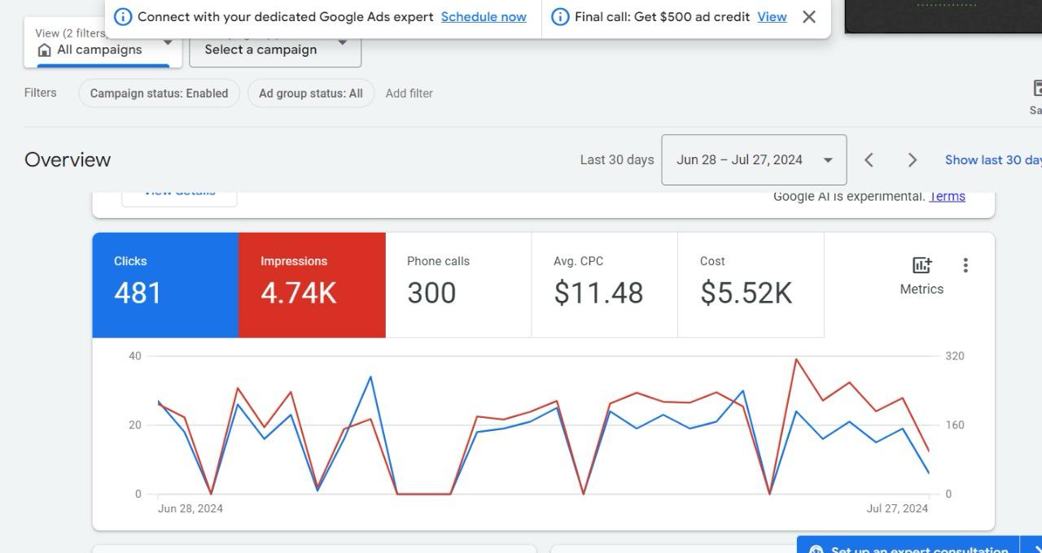Go to next date range arrow
Viewport: 1042px width, 553px height.
click(x=912, y=160)
